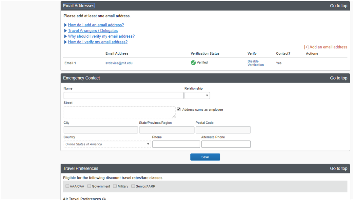This screenshot has height=200, width=354.
Task: Click '[+] Add an email address' link
Action: [325, 47]
